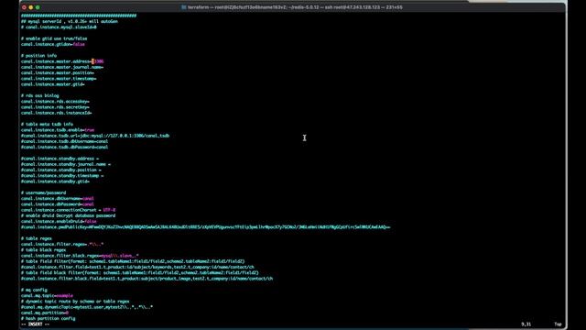The image size is (586, 330).
Task: Click the canal.instance.connectionCharset line
Action: tap(68, 210)
